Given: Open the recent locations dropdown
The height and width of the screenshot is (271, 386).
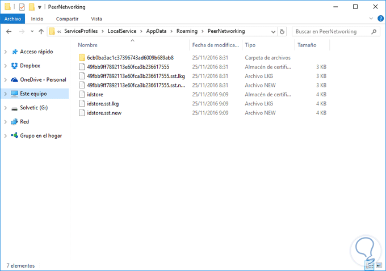Looking at the screenshot, I should coord(32,32).
